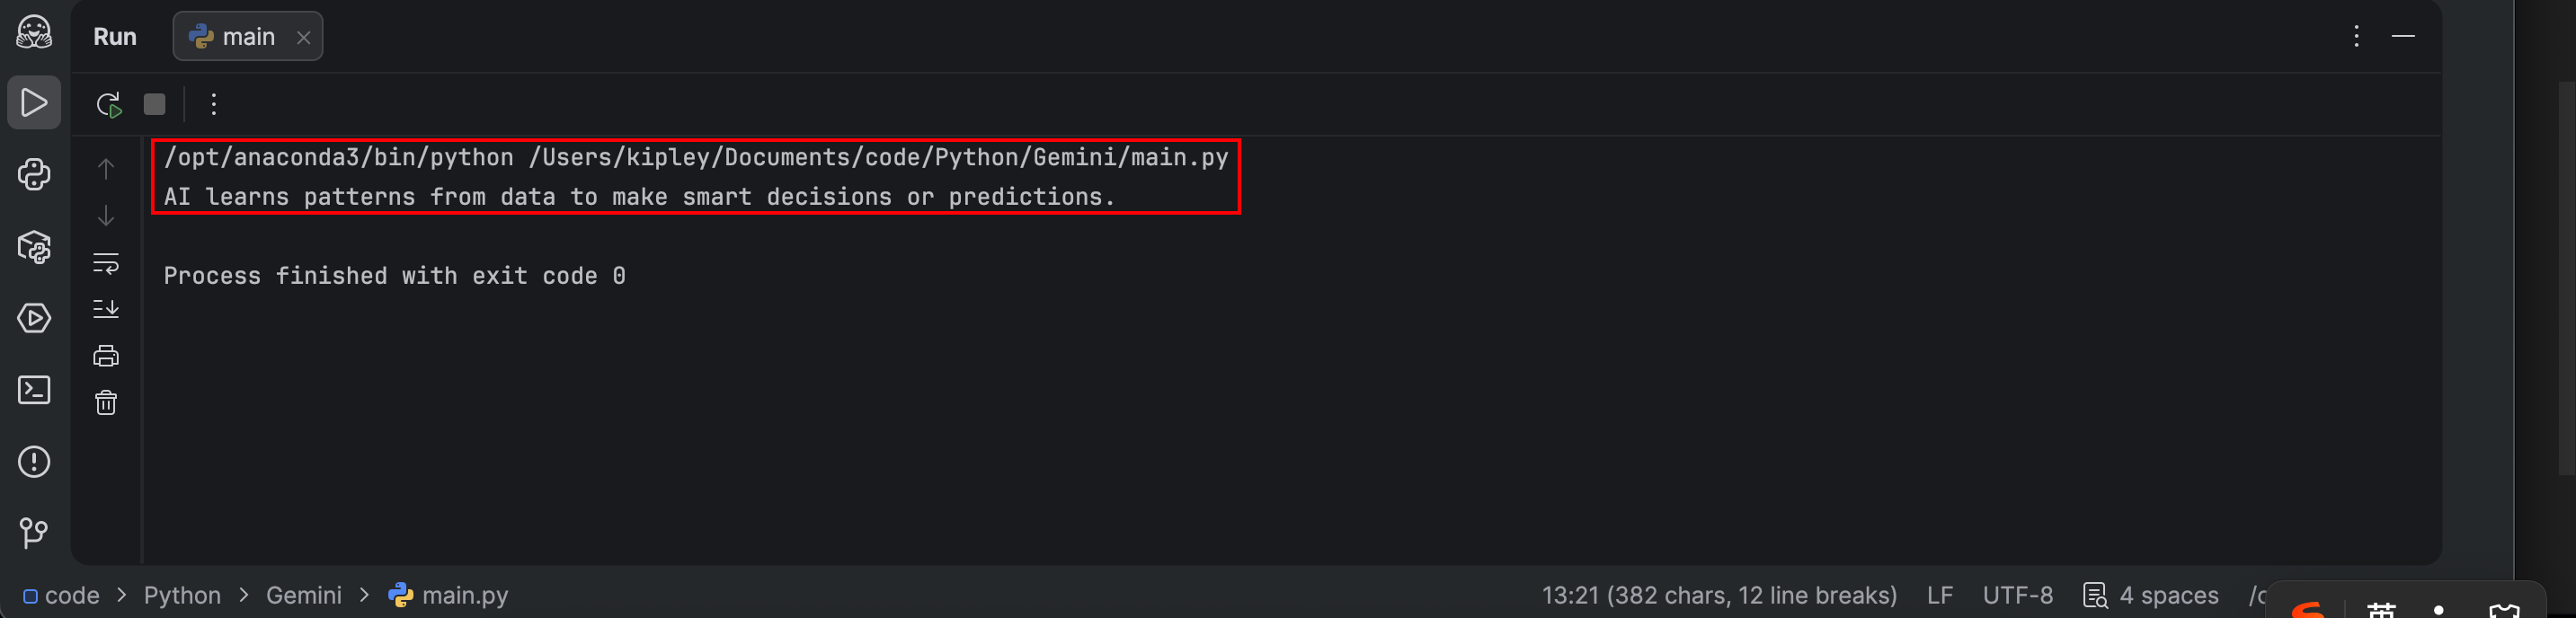This screenshot has height=618, width=2576.
Task: Click the Gemini folder breadcrumb
Action: pyautogui.click(x=303, y=596)
